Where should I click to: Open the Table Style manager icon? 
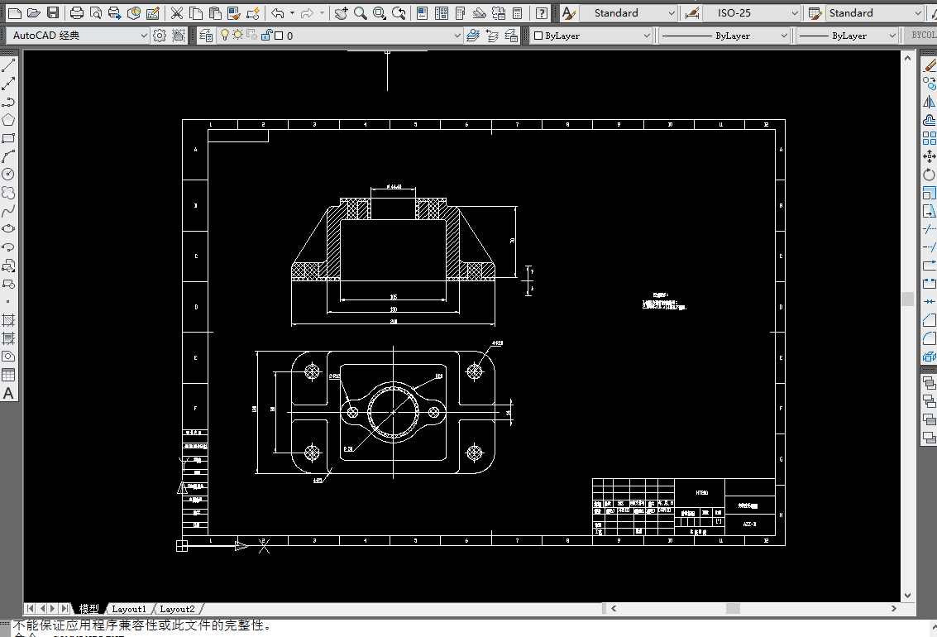click(815, 12)
